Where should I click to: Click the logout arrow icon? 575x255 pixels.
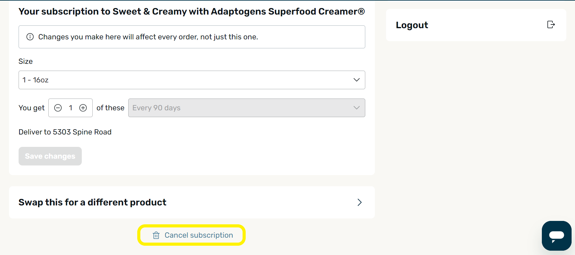[551, 24]
